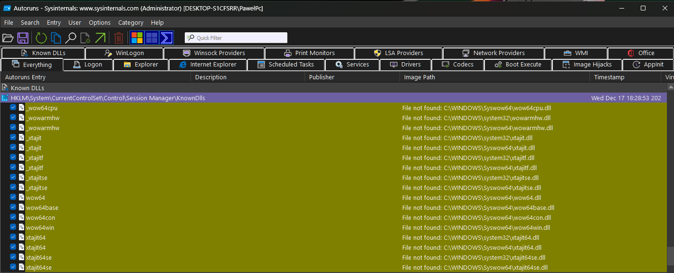Screen dimensions: 674x273
Task: Open the Options menu
Action: pos(100,22)
